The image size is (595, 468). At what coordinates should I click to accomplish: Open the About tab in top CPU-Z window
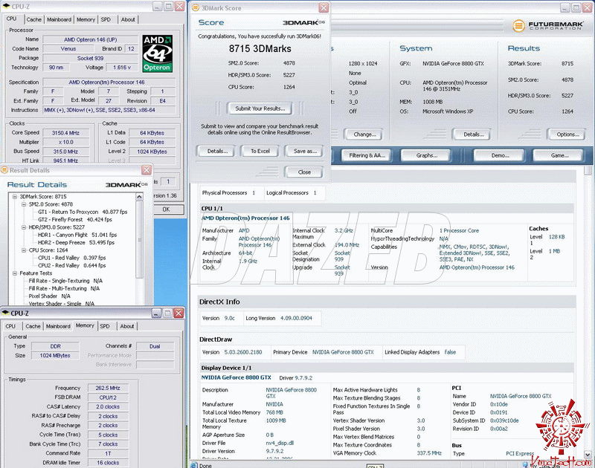click(x=128, y=19)
